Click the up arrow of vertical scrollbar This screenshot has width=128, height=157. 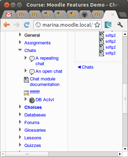pyautogui.click(x=125, y=34)
